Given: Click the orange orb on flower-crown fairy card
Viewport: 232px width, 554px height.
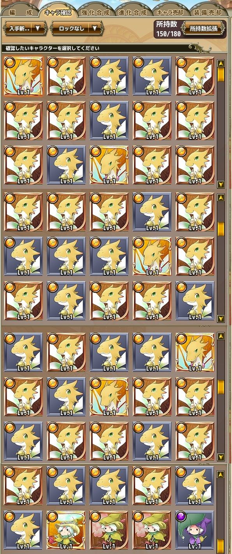Looking at the screenshot, I should [x=52, y=515].
